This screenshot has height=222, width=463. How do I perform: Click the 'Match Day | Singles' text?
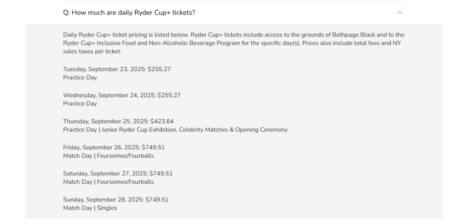[x=90, y=208]
